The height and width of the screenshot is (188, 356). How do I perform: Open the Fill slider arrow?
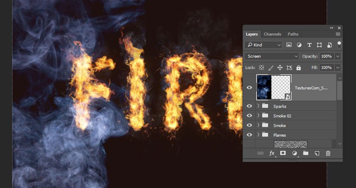pos(338,68)
